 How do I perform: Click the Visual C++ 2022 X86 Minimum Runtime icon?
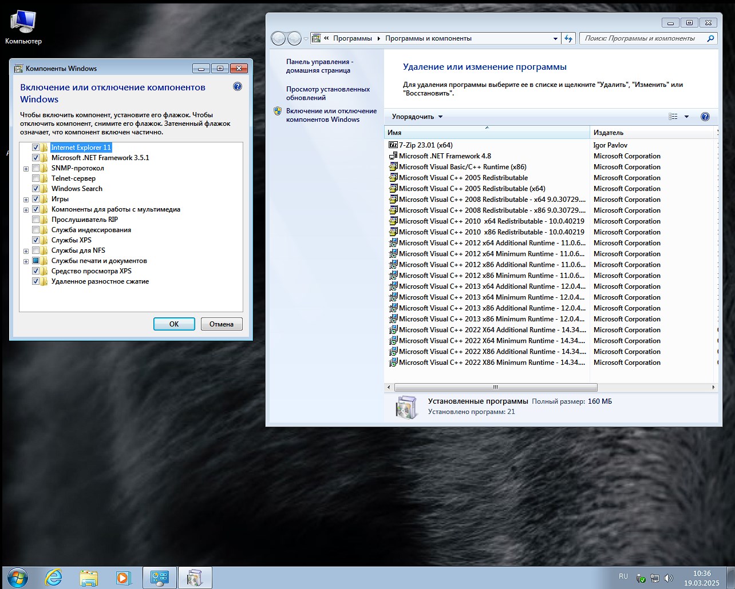[393, 363]
